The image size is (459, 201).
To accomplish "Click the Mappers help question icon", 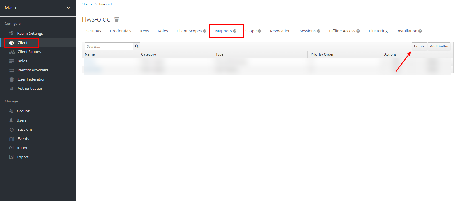I will point(235,31).
